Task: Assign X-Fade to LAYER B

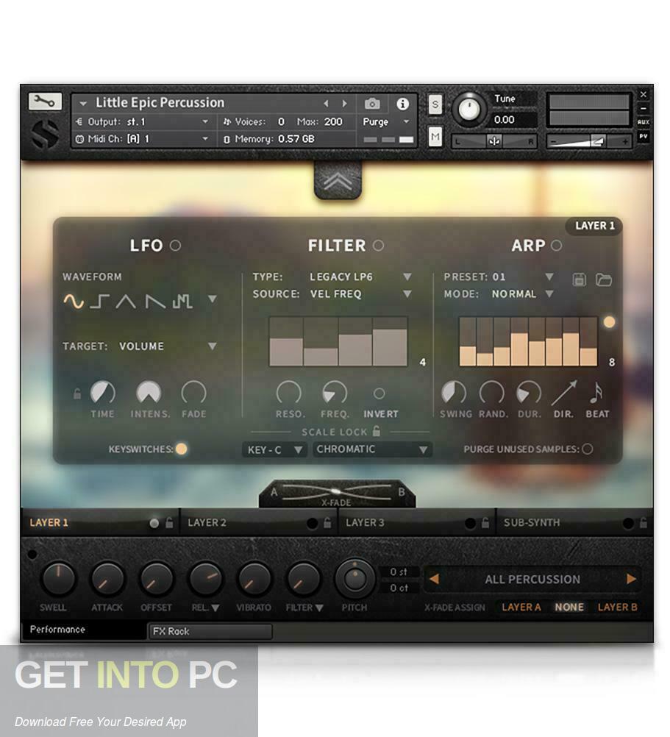Action: [617, 608]
